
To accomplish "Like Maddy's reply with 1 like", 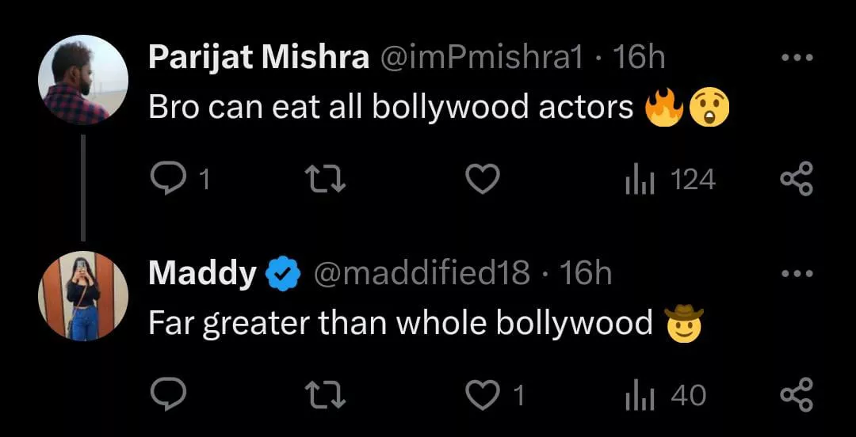I will coord(481,394).
